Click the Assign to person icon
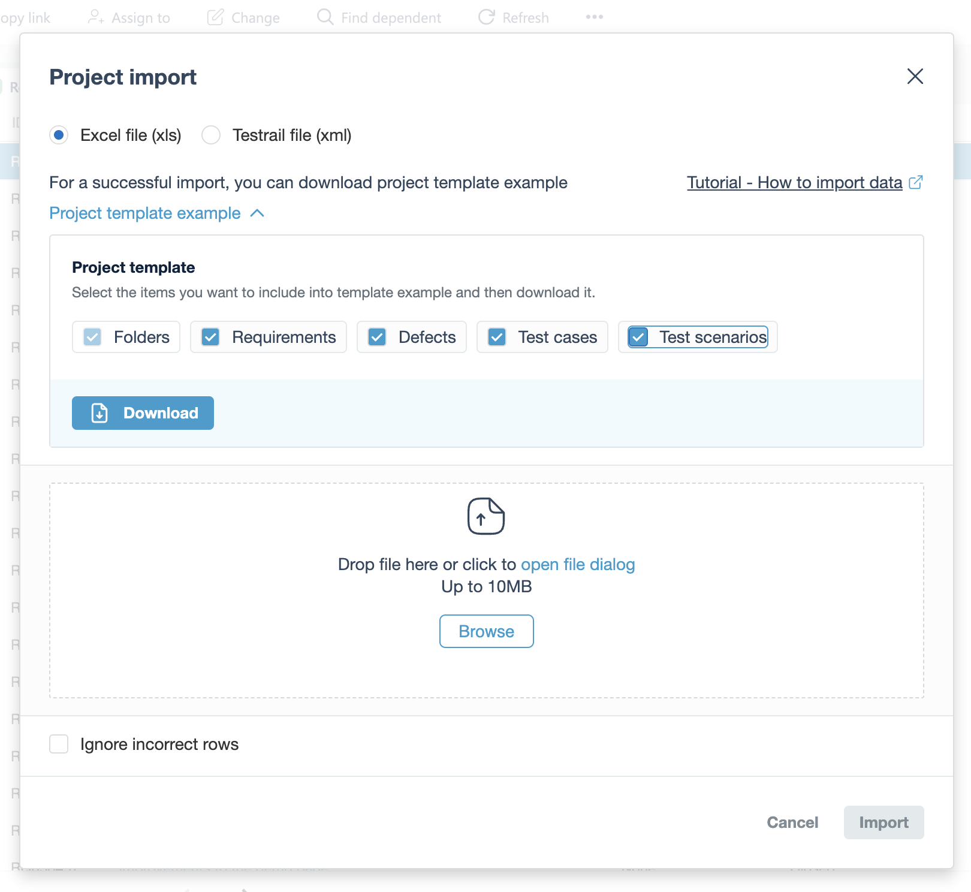Screen dimensions: 971x892 (x=96, y=17)
